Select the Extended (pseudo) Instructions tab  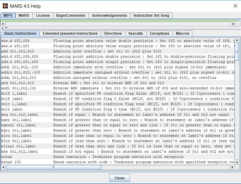coord(70,34)
